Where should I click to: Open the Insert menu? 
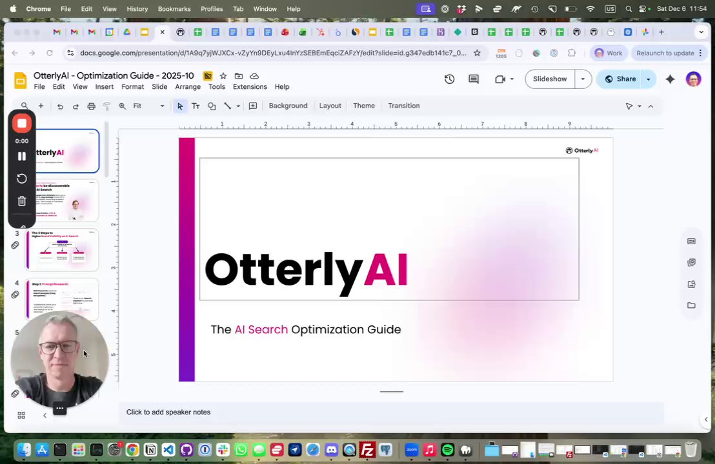click(105, 86)
